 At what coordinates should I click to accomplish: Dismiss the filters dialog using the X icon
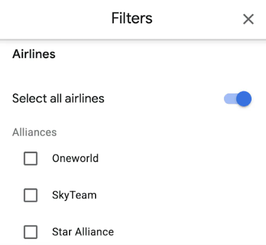(248, 19)
